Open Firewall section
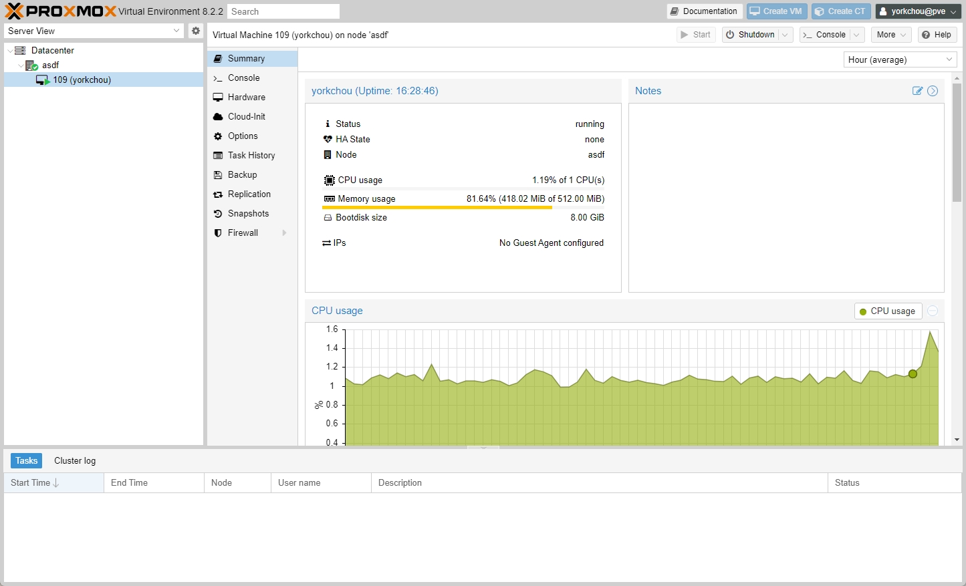Screen dimensions: 966x586 252,233
